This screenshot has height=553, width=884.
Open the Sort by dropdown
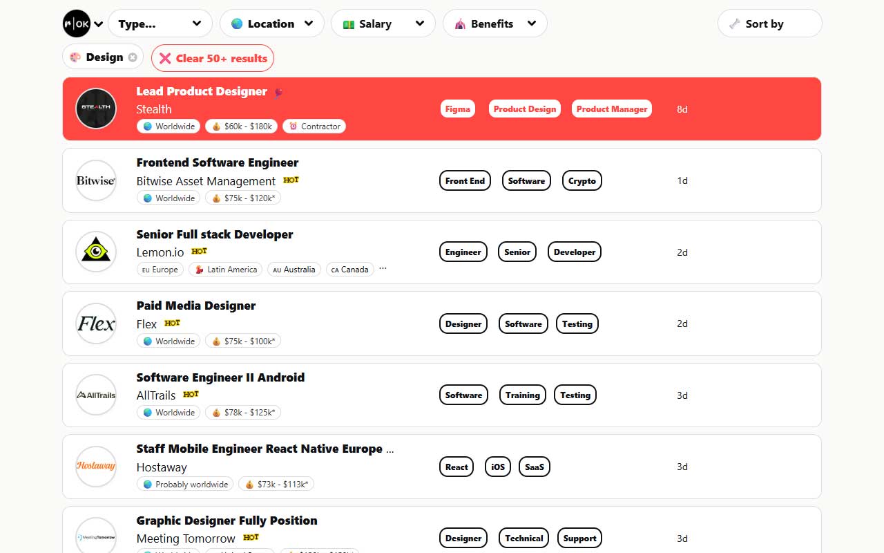770,24
